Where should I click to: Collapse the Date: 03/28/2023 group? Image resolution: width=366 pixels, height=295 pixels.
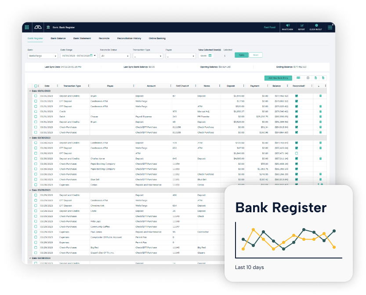pos(30,258)
